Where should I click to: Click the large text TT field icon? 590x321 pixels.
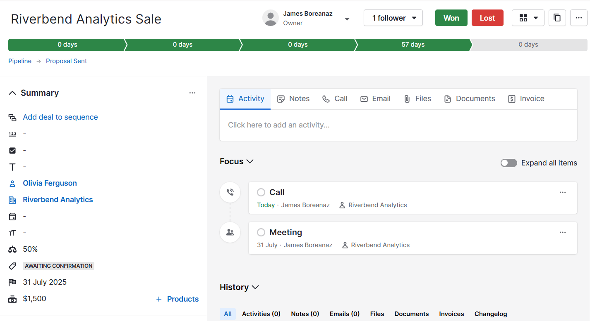[12, 233]
